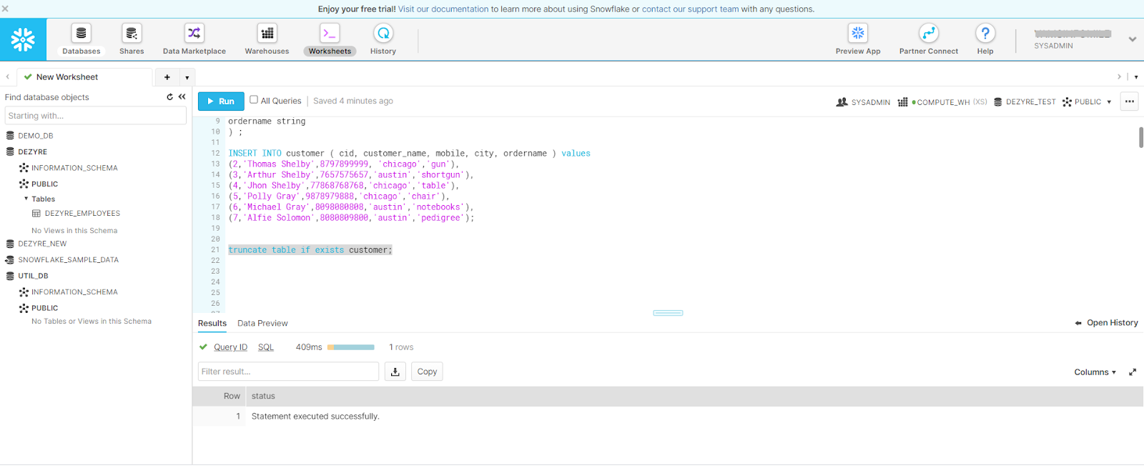This screenshot has height=468, width=1144.
Task: Click the Filter result input field
Action: [288, 372]
